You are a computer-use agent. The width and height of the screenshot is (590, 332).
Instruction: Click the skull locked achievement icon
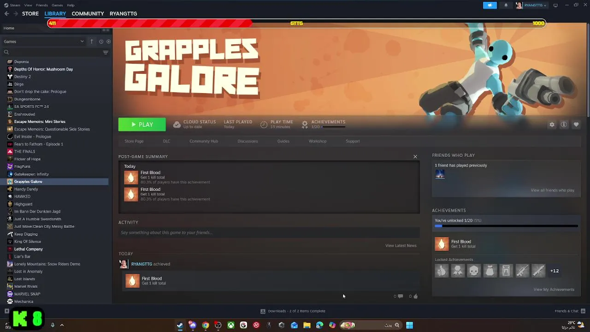[x=474, y=271]
